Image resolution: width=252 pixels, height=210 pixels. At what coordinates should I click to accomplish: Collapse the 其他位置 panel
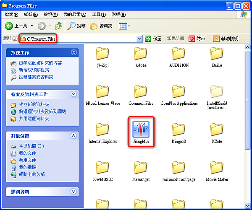(73, 135)
